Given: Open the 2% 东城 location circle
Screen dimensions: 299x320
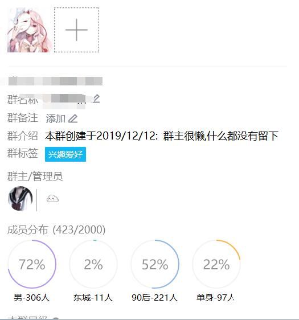Looking at the screenshot, I should click(93, 264).
